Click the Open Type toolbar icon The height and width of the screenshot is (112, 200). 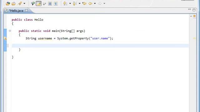(x=8, y=3)
